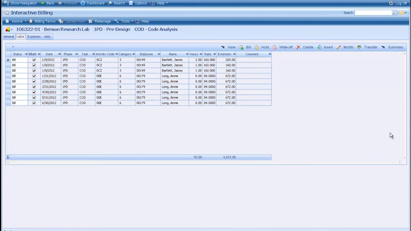Viewport: 411px width, 231px height.
Task: Click the Modify pencil icon
Action: (x=339, y=47)
